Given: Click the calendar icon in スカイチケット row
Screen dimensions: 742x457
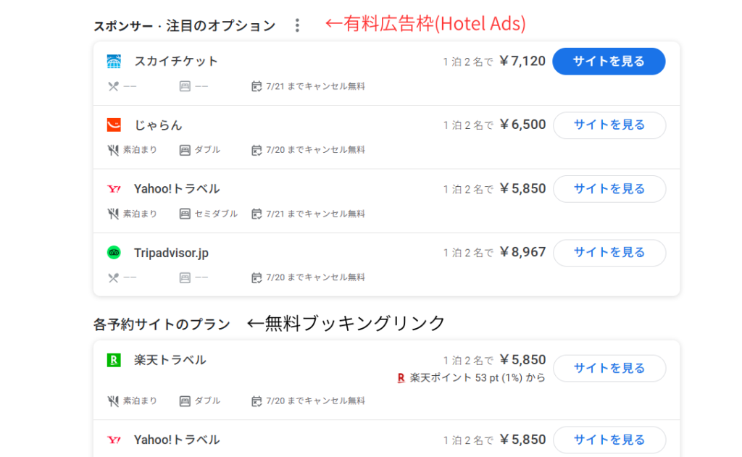Looking at the screenshot, I should [x=257, y=86].
